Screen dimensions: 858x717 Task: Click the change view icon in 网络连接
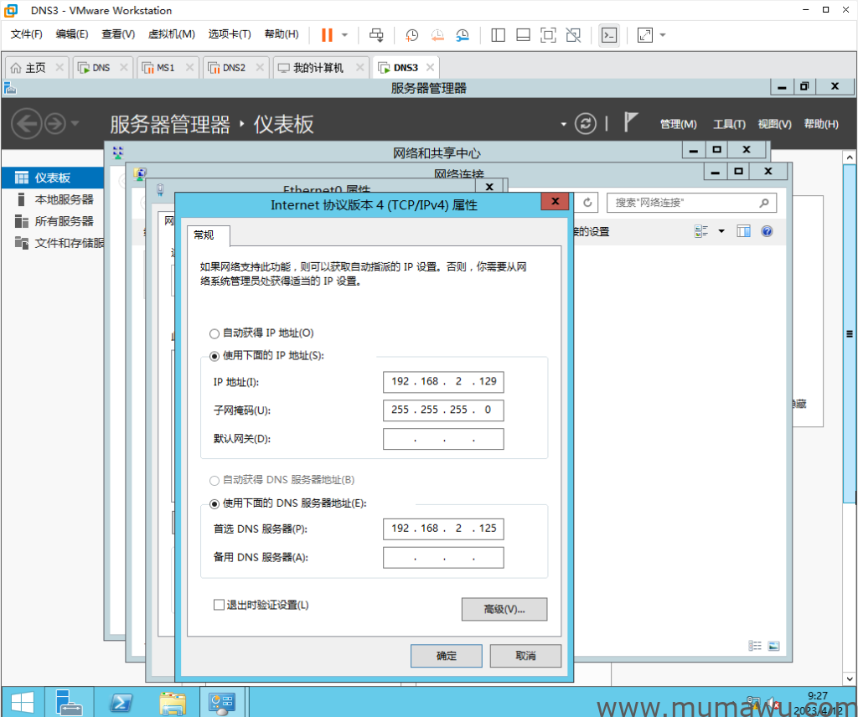[701, 231]
